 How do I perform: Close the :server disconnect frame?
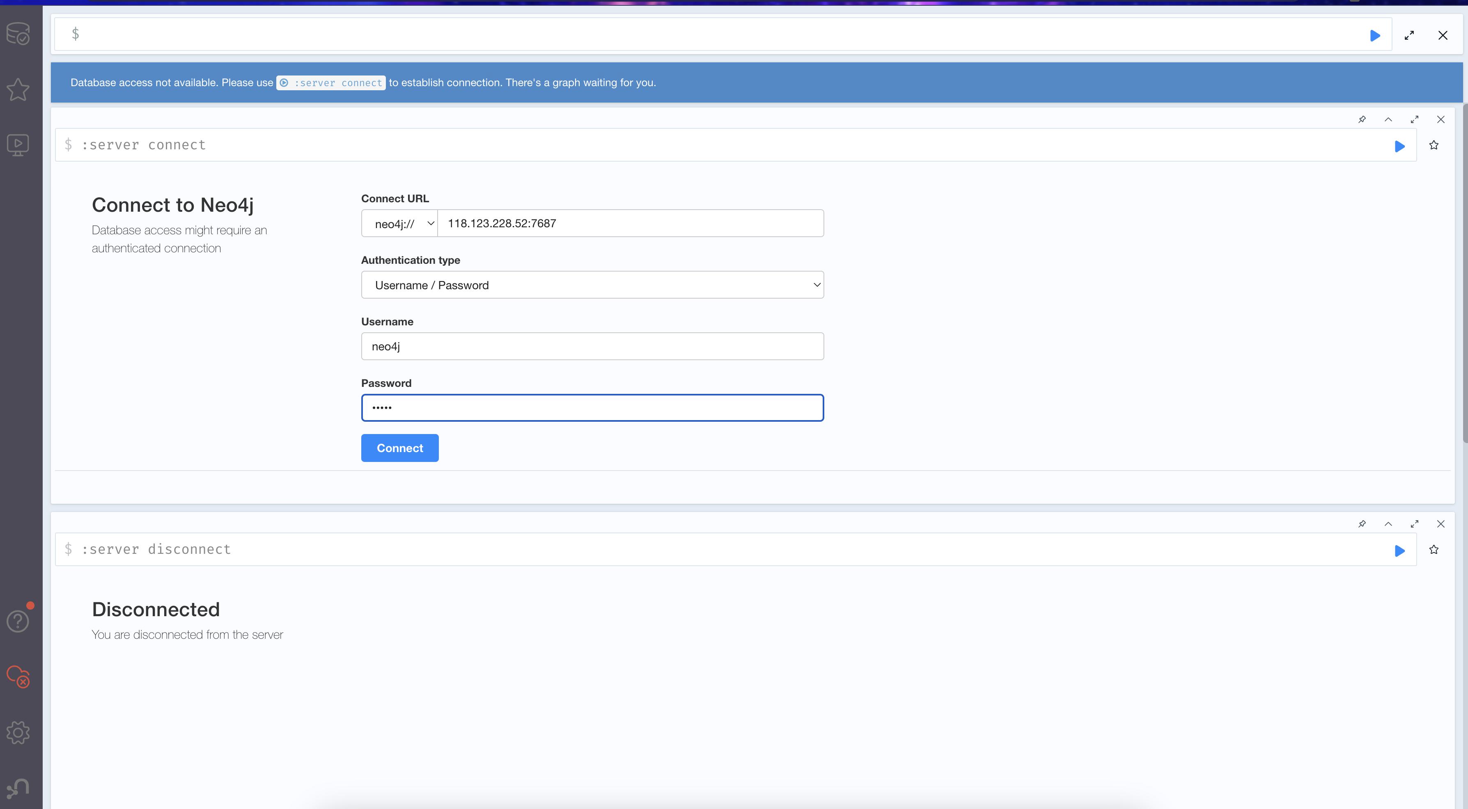pyautogui.click(x=1440, y=524)
